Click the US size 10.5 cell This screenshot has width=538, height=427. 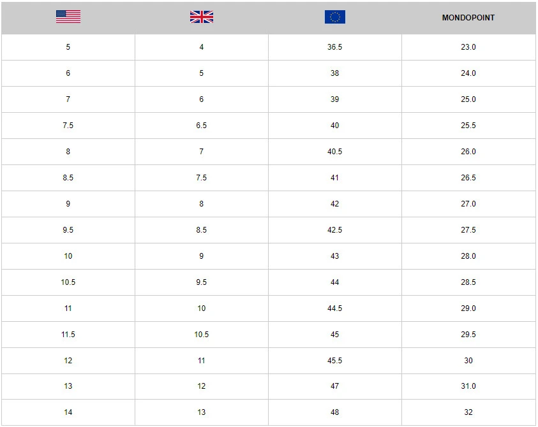[68, 282]
